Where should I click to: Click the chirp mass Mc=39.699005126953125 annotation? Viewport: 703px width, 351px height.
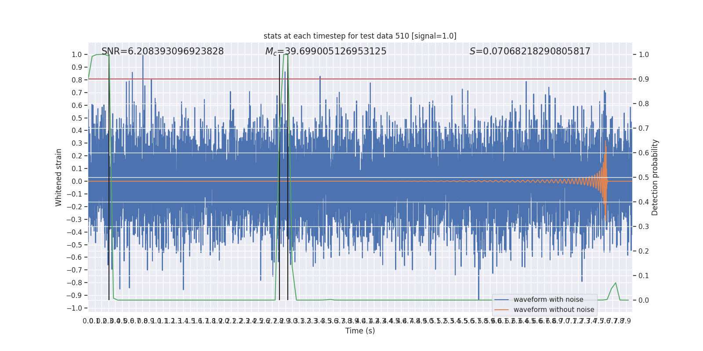(x=326, y=51)
